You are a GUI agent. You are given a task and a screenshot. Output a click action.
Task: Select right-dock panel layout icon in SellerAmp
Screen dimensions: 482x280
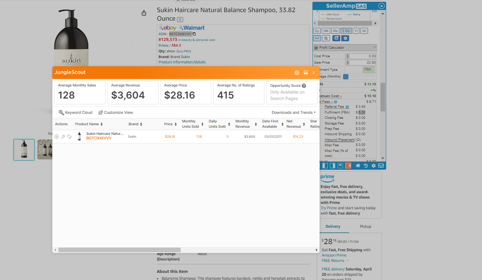pyautogui.click(x=333, y=166)
